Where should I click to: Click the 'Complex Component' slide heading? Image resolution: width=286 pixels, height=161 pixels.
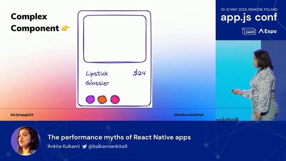pos(35,22)
